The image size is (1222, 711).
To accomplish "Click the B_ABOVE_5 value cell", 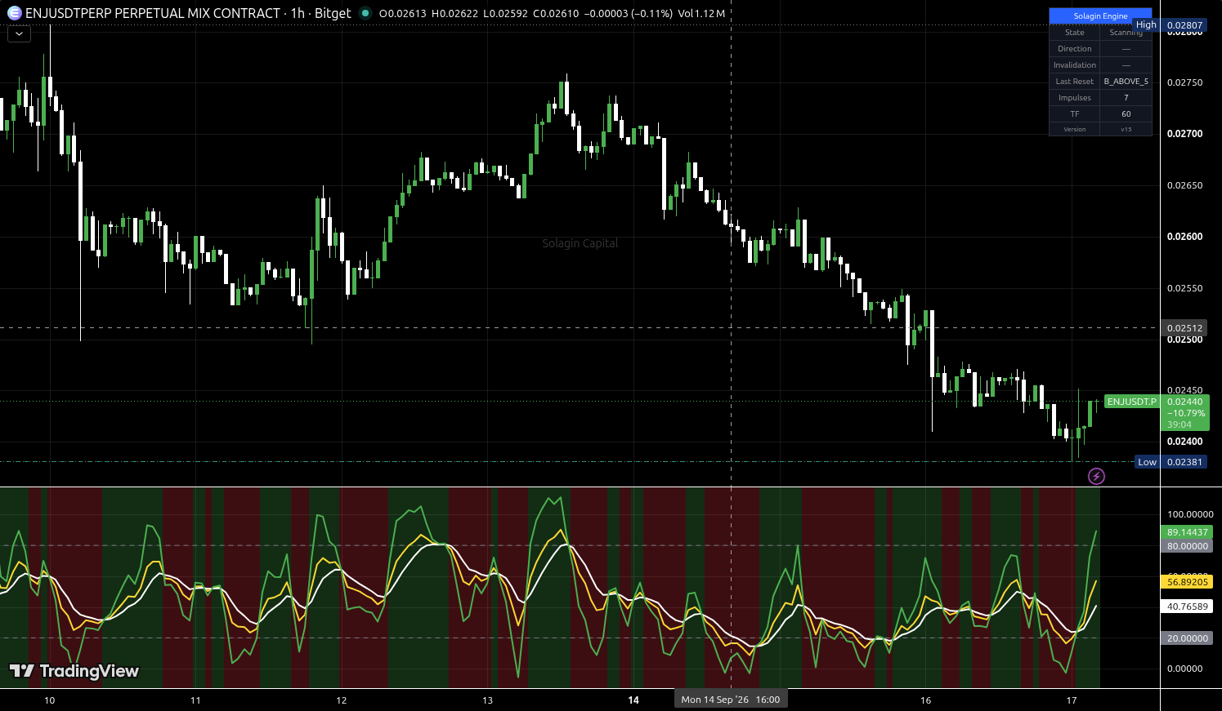I will coord(1126,82).
